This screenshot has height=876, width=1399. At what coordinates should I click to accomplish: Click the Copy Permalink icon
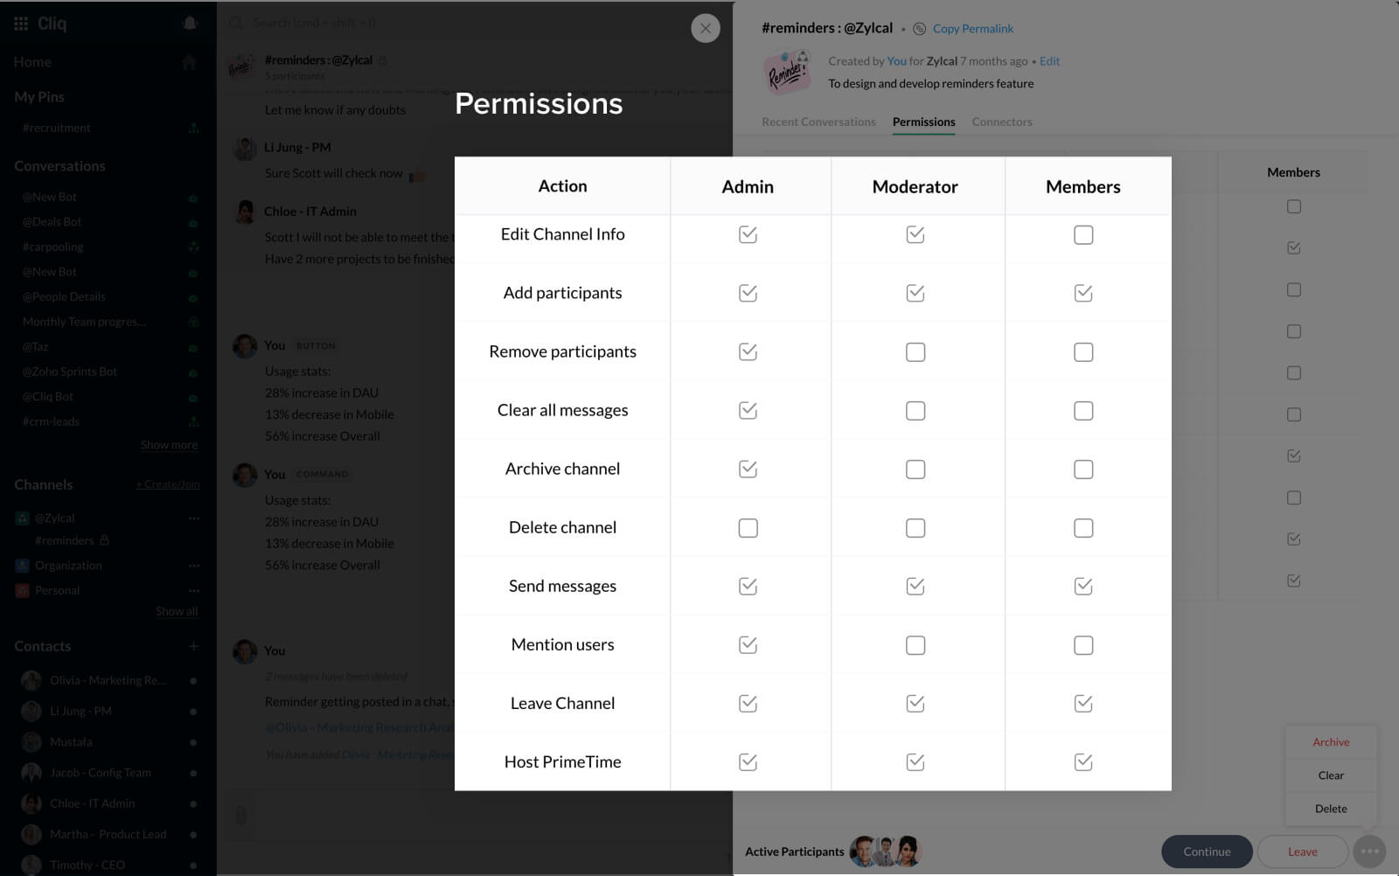(x=920, y=29)
